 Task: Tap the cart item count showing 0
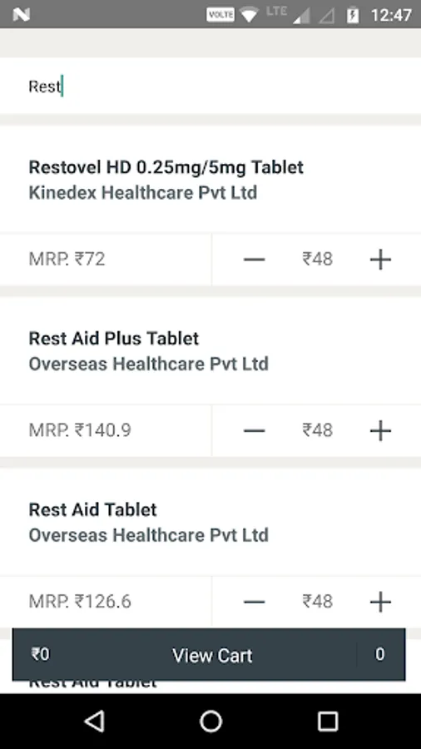tap(380, 654)
